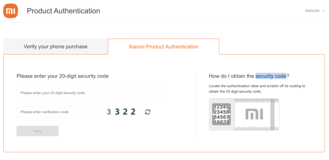Click the "Please enter your 20-digit security code" heading
This screenshot has width=329, height=160.
63,76
